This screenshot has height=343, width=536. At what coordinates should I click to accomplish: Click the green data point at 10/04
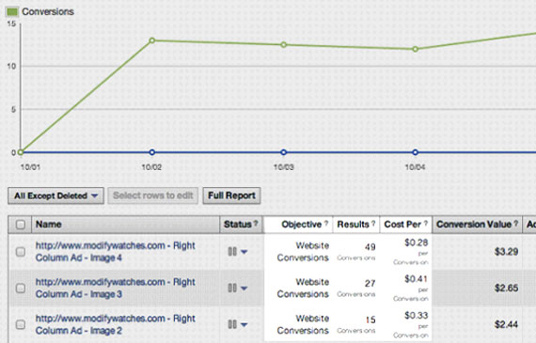click(415, 49)
